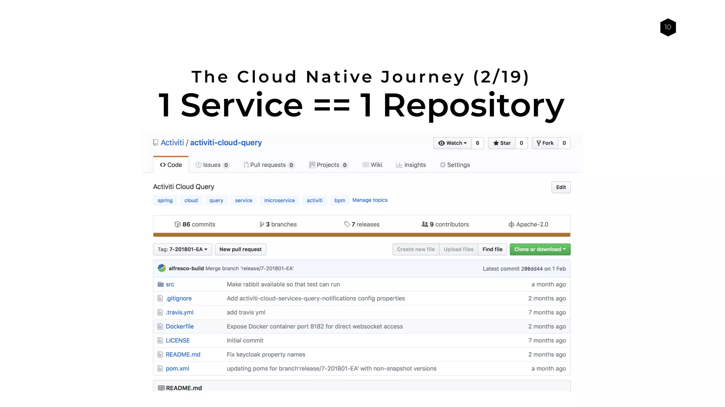The image size is (725, 407).
Task: Click Create new file button
Action: coord(416,249)
